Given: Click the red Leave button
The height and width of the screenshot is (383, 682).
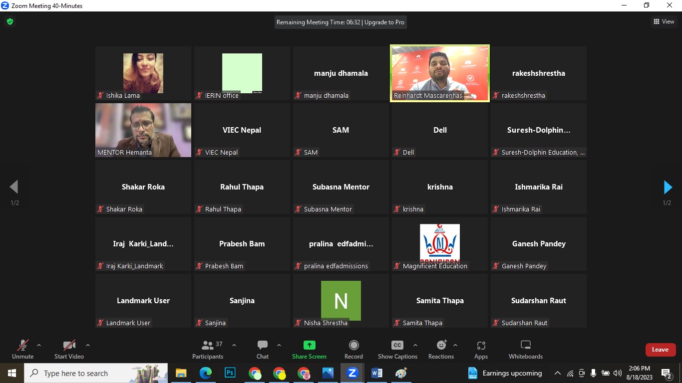Looking at the screenshot, I should (660, 350).
